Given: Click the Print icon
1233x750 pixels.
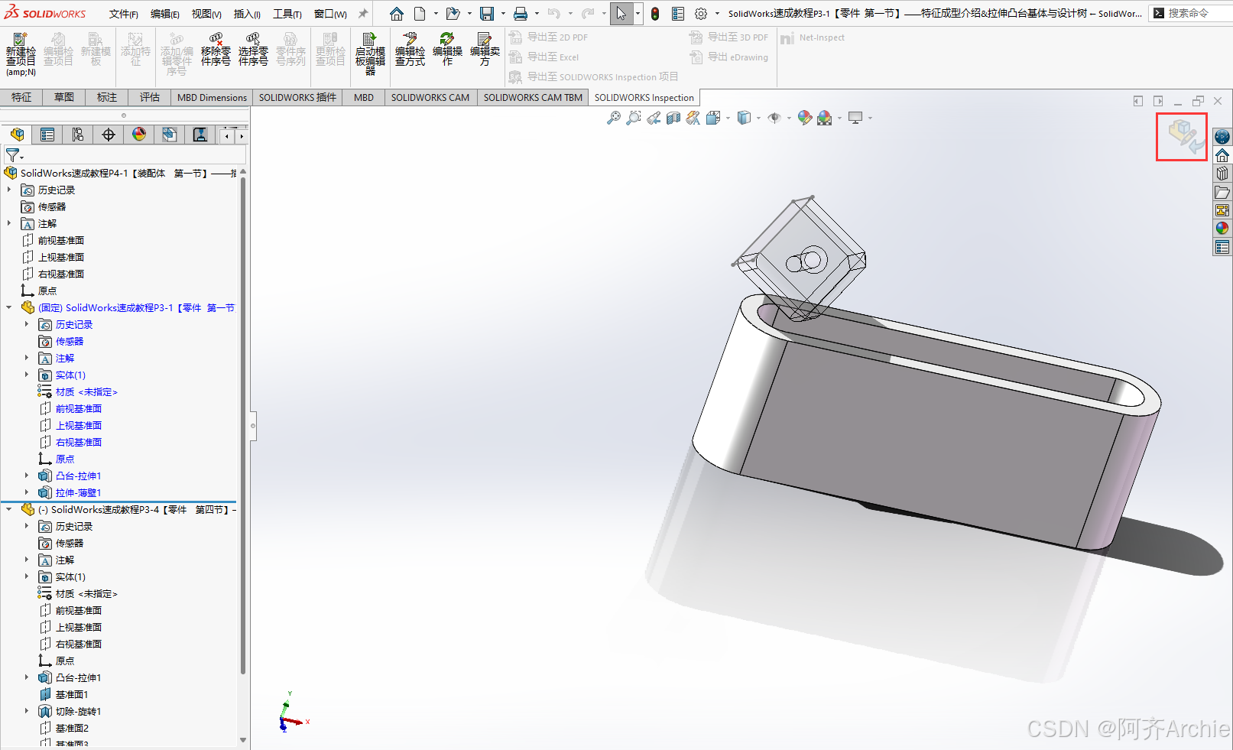Looking at the screenshot, I should [521, 14].
